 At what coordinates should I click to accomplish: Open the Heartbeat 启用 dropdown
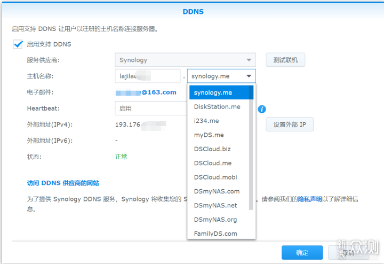click(x=151, y=108)
